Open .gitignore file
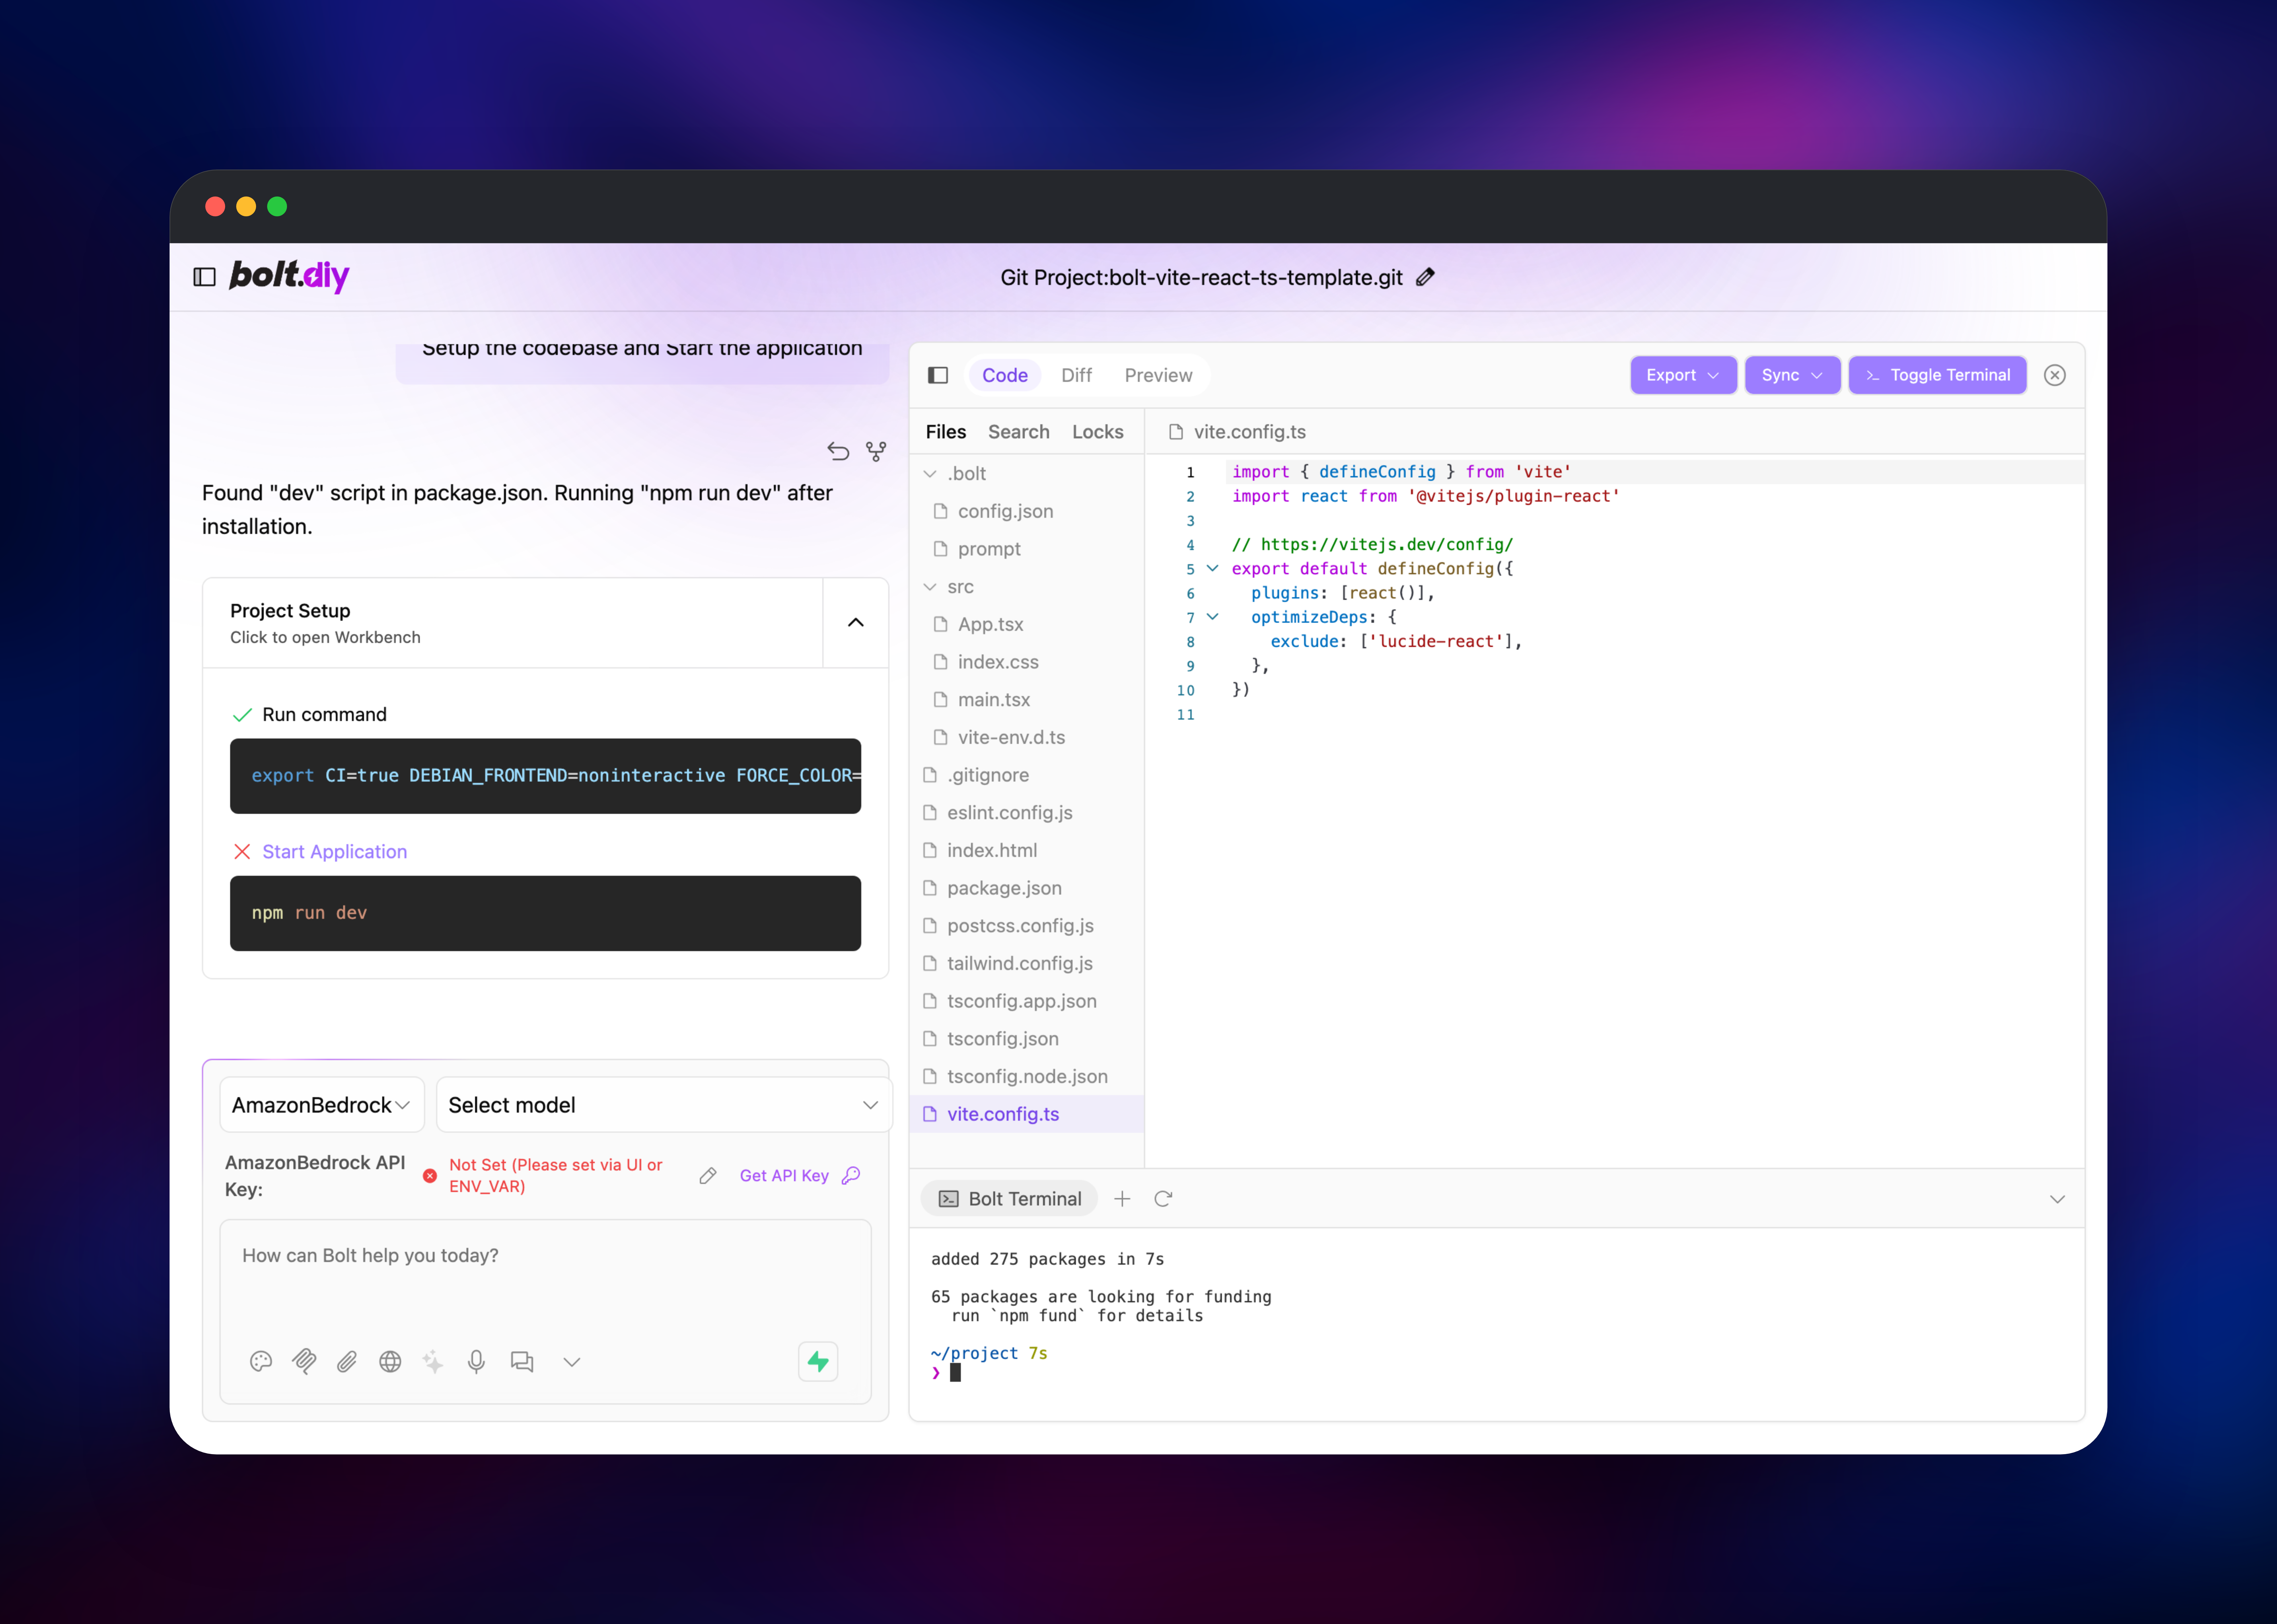 [1027, 775]
